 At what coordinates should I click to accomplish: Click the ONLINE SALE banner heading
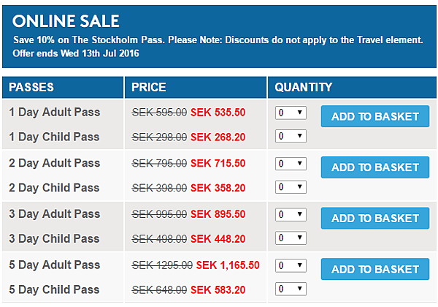[66, 21]
